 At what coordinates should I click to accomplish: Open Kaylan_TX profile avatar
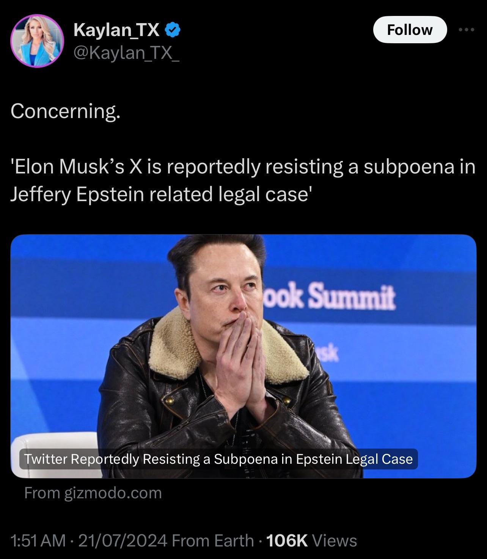coord(37,41)
